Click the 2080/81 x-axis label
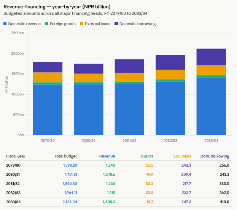 coord(89,141)
